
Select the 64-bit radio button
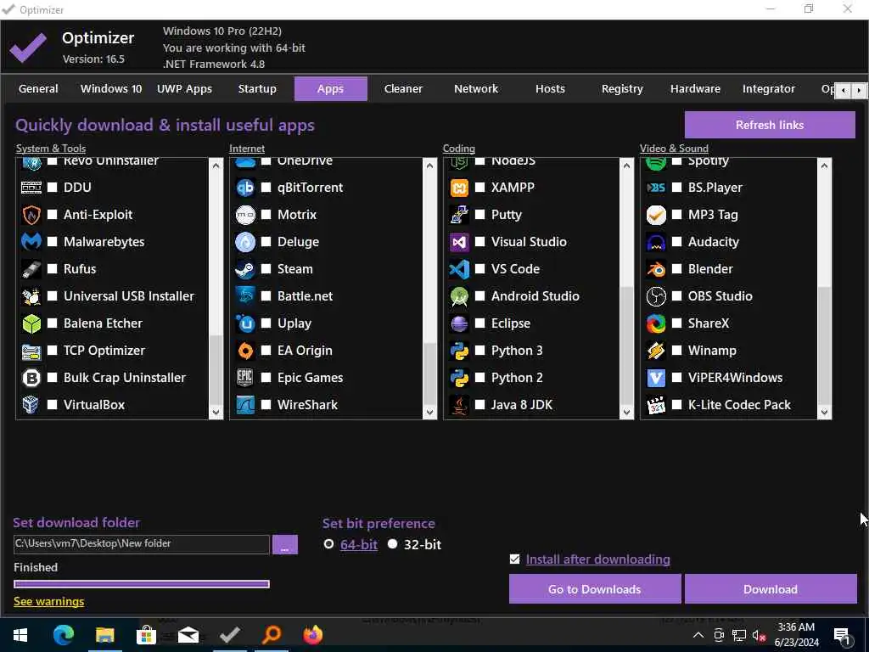(328, 544)
